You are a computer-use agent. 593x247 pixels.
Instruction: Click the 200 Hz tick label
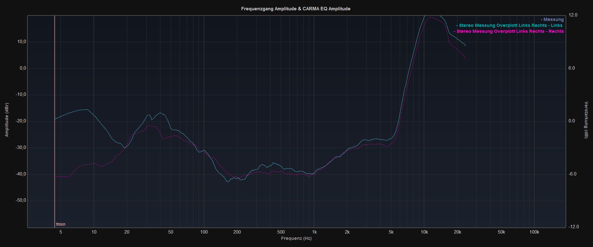click(x=237, y=232)
